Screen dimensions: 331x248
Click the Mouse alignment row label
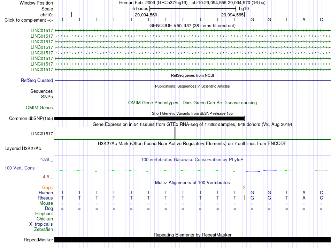pyautogui.click(x=46, y=203)
